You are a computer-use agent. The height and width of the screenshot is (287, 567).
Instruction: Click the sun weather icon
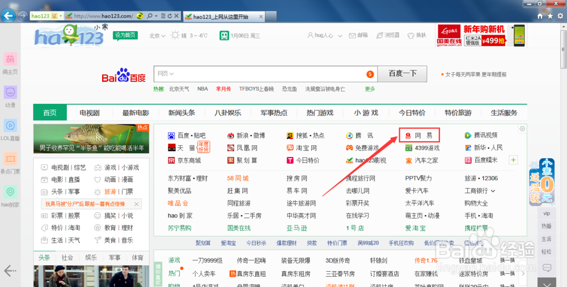pyautogui.click(x=175, y=36)
